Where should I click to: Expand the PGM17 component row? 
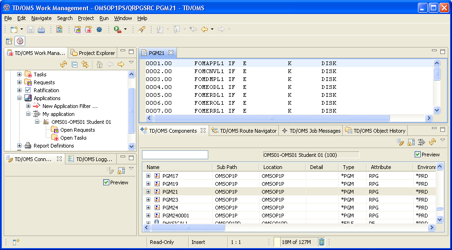coord(148,176)
